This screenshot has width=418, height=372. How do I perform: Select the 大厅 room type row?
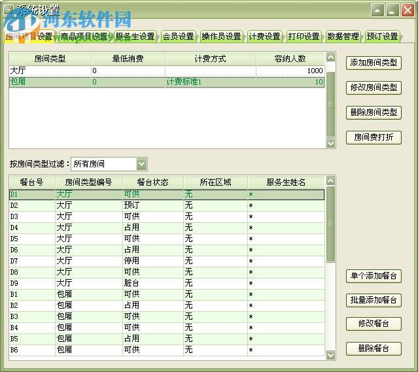pos(167,71)
